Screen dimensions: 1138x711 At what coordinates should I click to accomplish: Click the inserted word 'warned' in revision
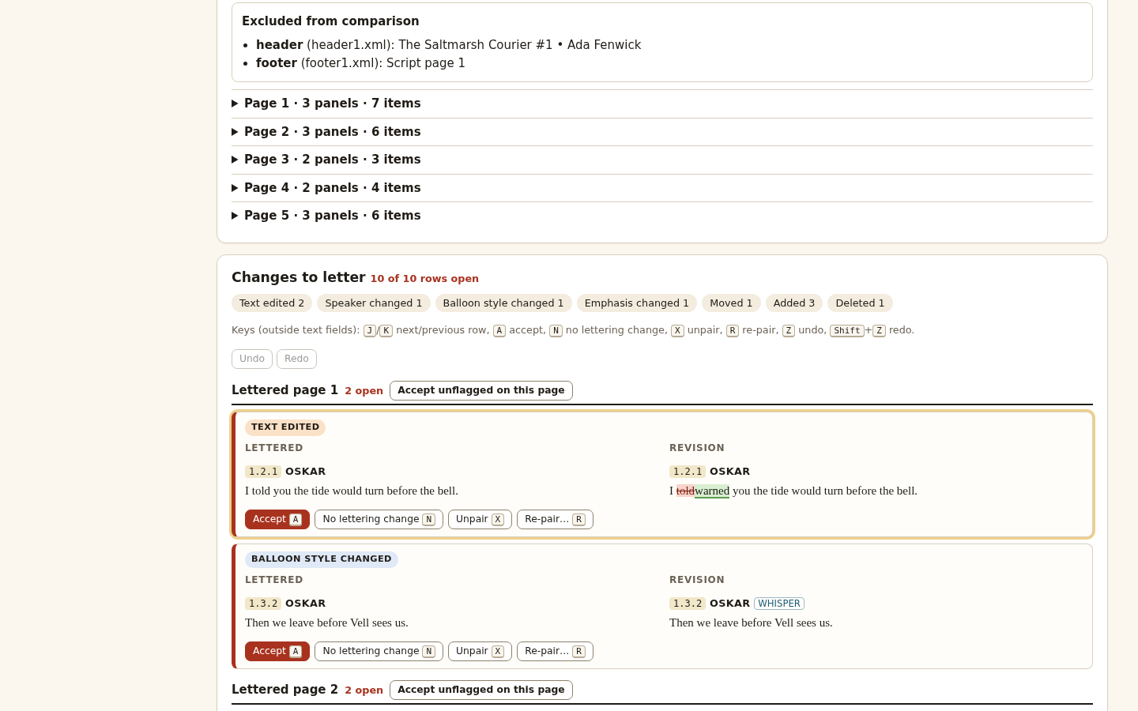pyautogui.click(x=712, y=491)
